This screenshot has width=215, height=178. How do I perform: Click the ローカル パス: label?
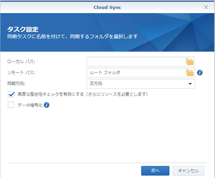21,62
